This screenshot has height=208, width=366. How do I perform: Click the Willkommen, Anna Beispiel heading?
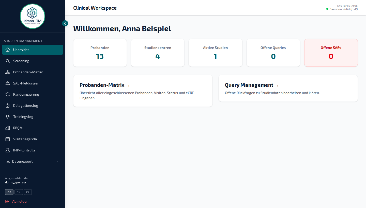tap(122, 29)
